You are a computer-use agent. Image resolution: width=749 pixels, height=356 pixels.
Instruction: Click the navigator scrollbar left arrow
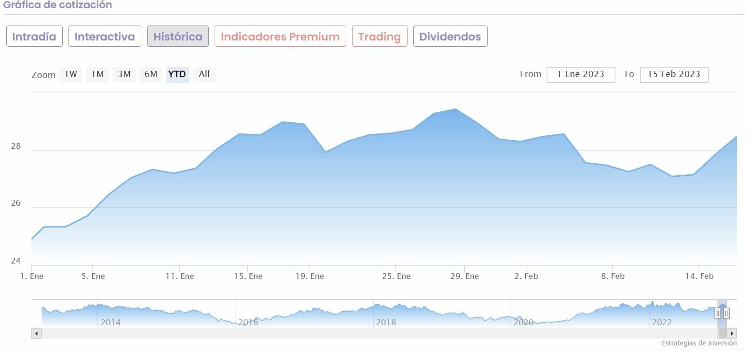37,333
